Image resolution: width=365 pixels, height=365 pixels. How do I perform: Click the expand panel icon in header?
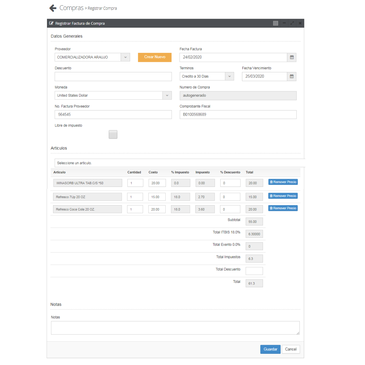[292, 23]
